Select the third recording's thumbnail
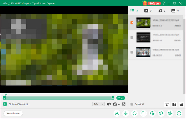This screenshot has width=186, height=119. 143,52
